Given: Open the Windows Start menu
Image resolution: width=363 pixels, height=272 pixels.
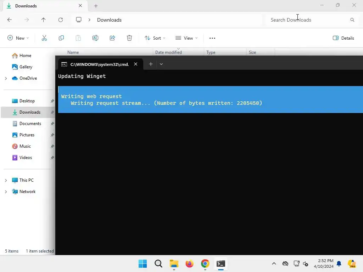Looking at the screenshot, I should click(x=143, y=263).
